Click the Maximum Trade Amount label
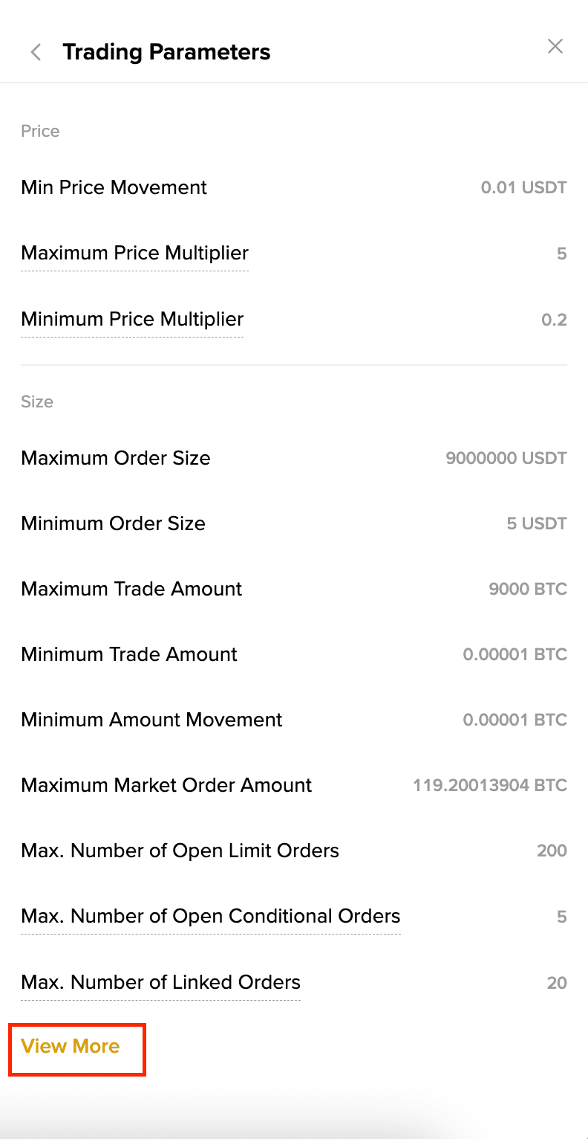Screen dimensions: 588x1139 click(131, 589)
